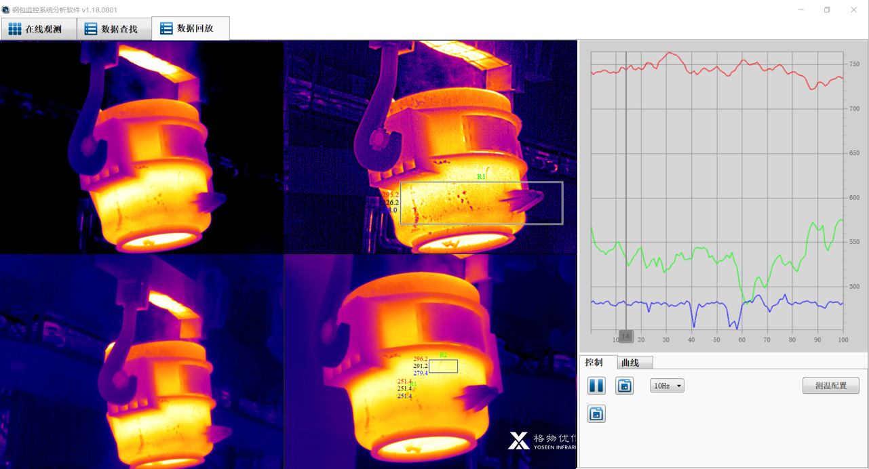Click the lower snapshot folder icon
Screen dimensions: 869x469
coord(596,413)
